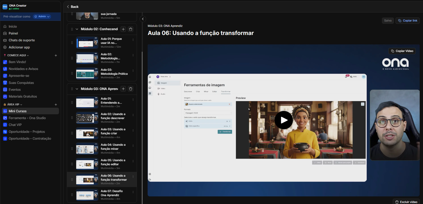Screen dimensions: 423x204
Task: Open options menu for Aula 01: Porque usar IA
Action: pyautogui.click(x=133, y=40)
